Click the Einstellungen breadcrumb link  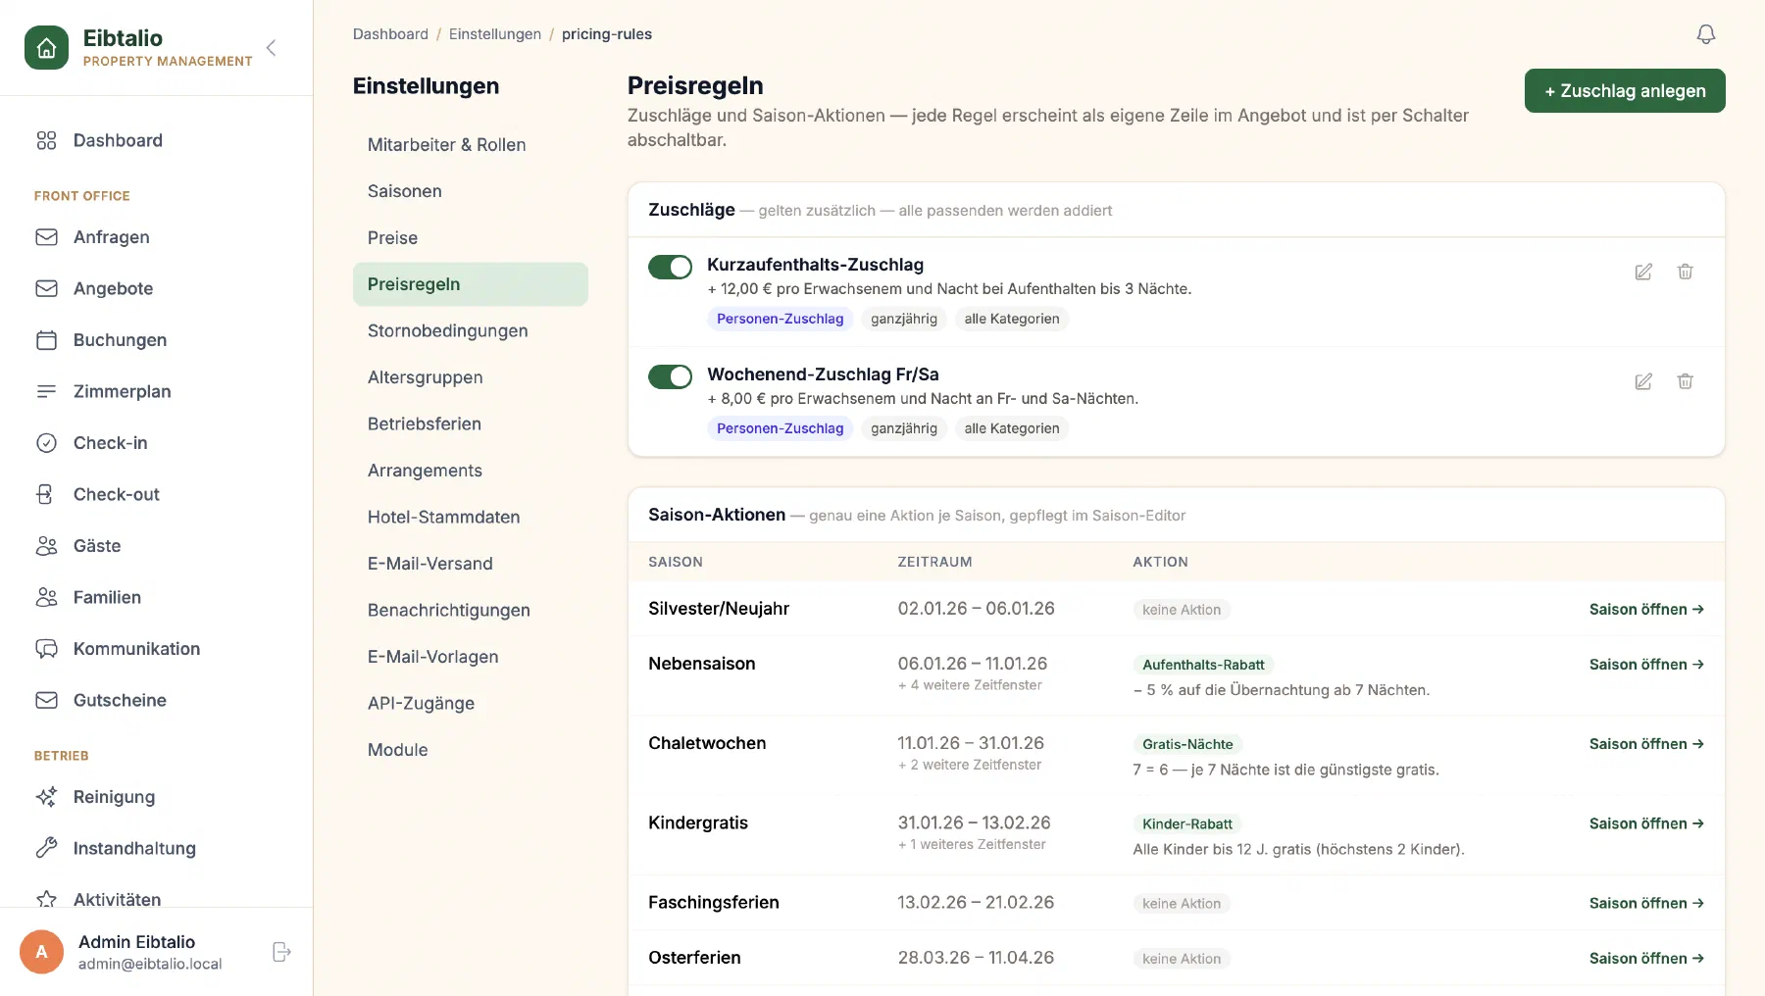click(x=495, y=34)
